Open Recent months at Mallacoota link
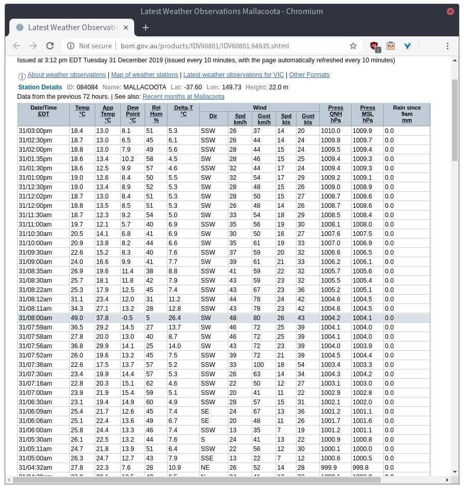This screenshot has height=489, width=464. (183, 97)
